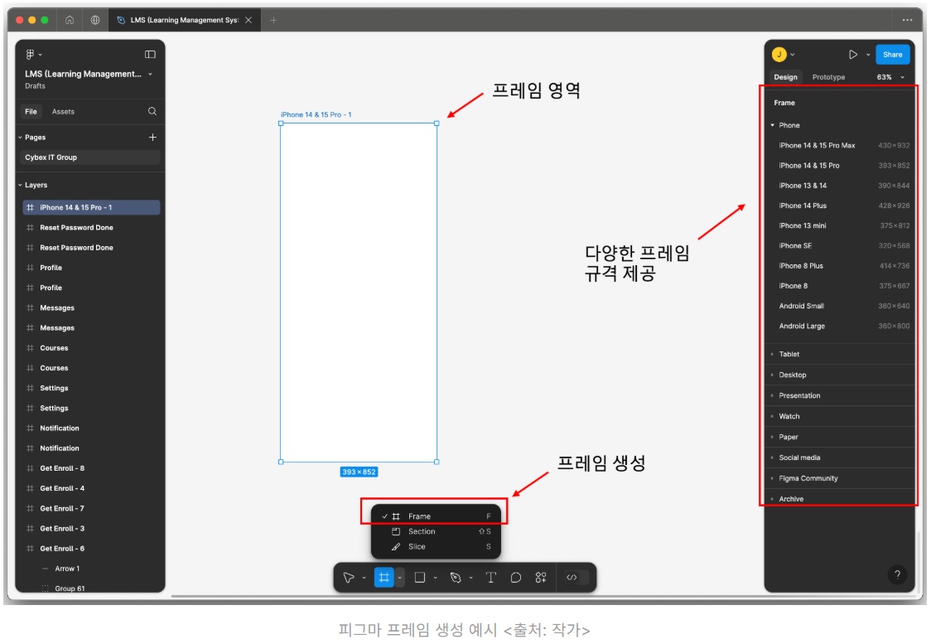
Task: Switch to the Prototype tab
Action: (828, 77)
